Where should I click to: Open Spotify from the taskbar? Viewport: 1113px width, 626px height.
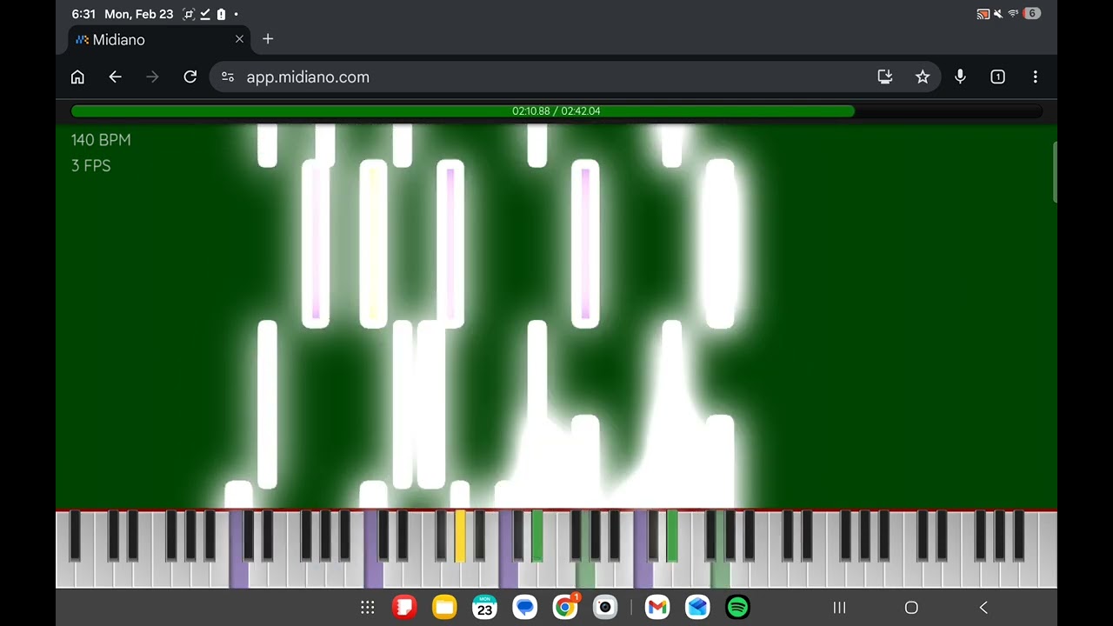tap(737, 607)
